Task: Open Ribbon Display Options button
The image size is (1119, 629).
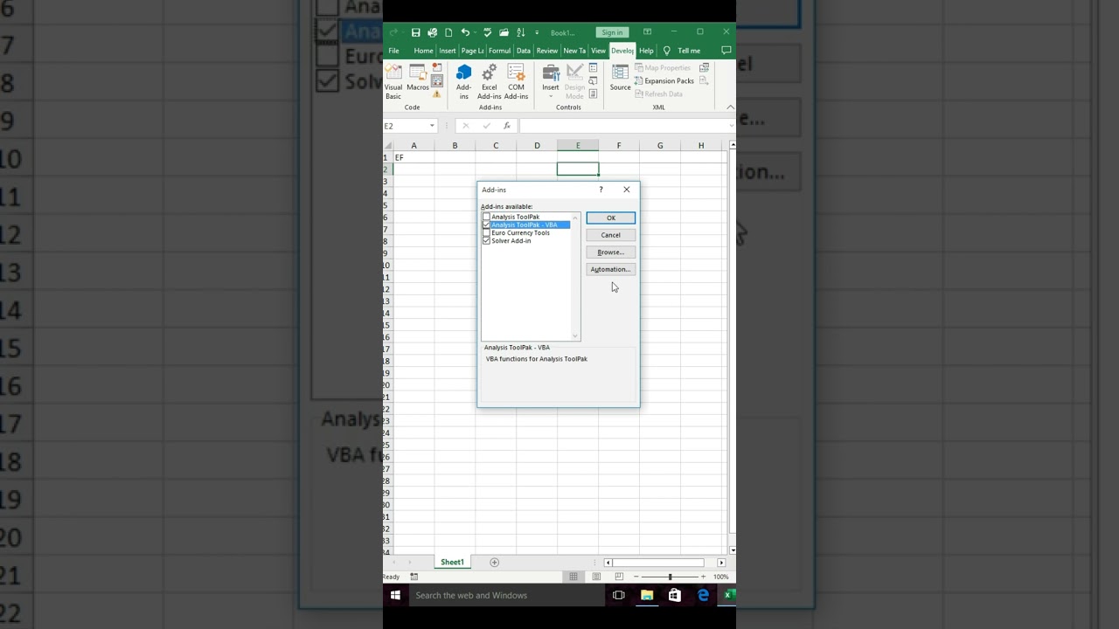Action: tap(647, 32)
